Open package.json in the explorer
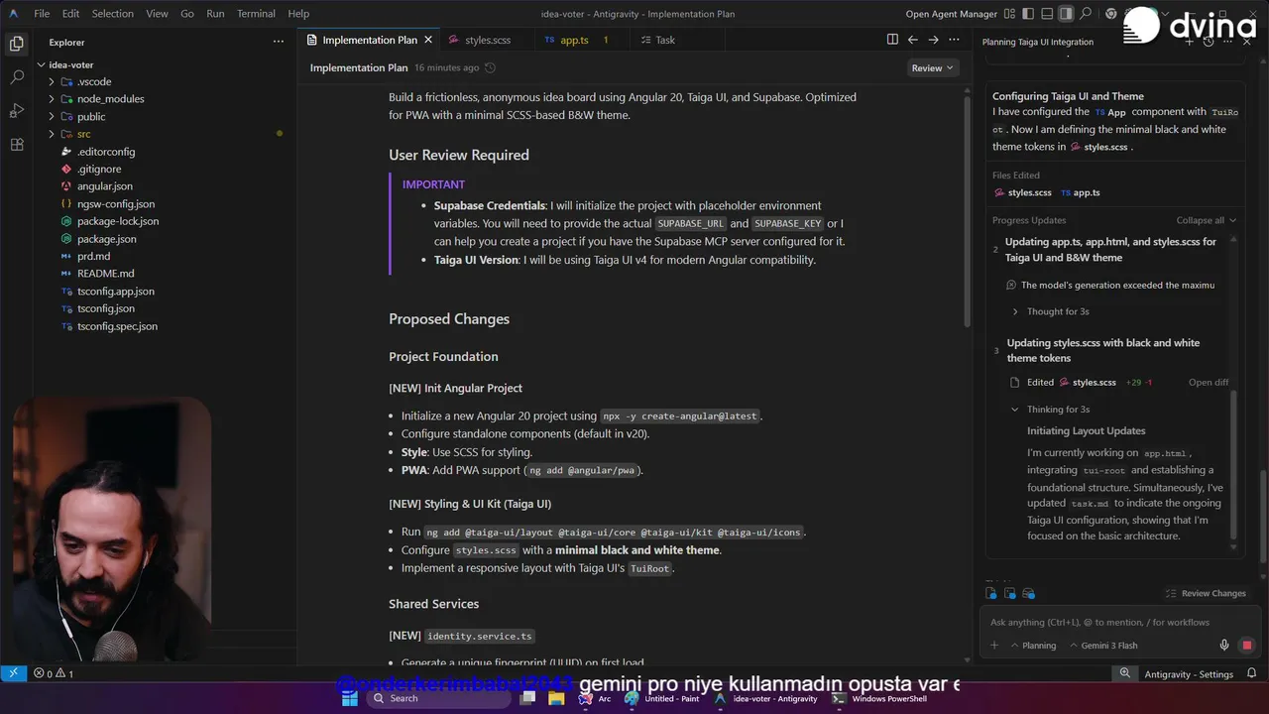Image resolution: width=1269 pixels, height=714 pixels. (x=106, y=239)
